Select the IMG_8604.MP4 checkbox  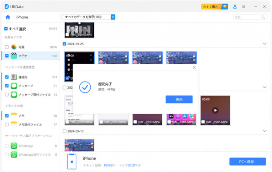pos(67,35)
